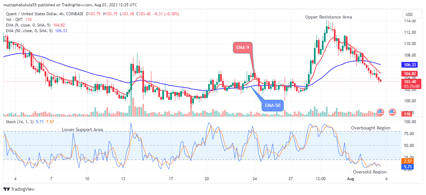Click the 50.00 stochastic axis tick
Image resolution: width=426 pixels, height=195 pixels.
[x=410, y=145]
